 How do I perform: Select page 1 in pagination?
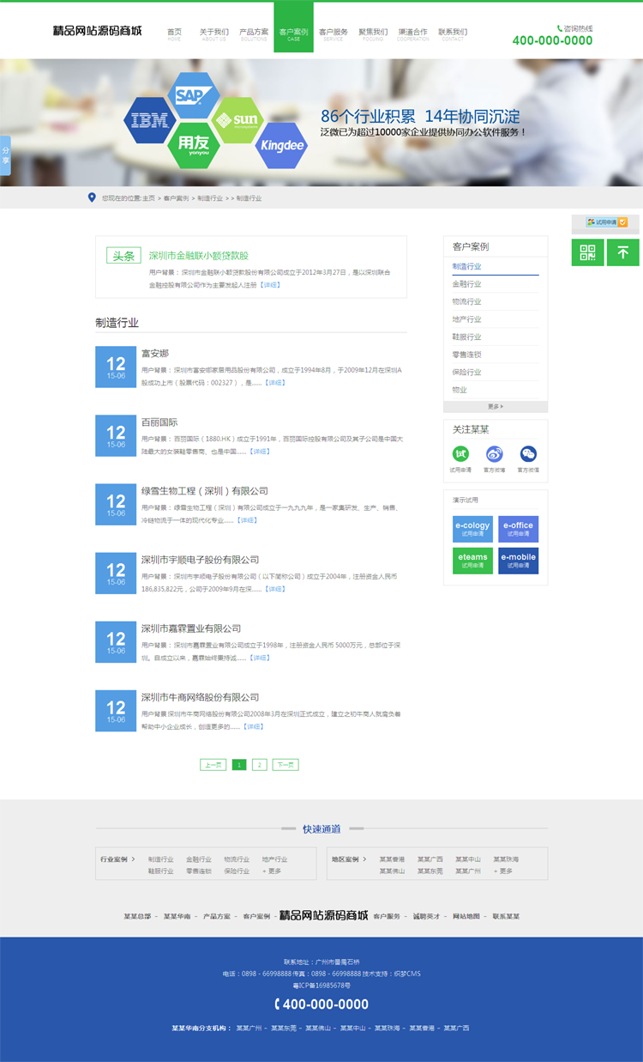pos(239,764)
